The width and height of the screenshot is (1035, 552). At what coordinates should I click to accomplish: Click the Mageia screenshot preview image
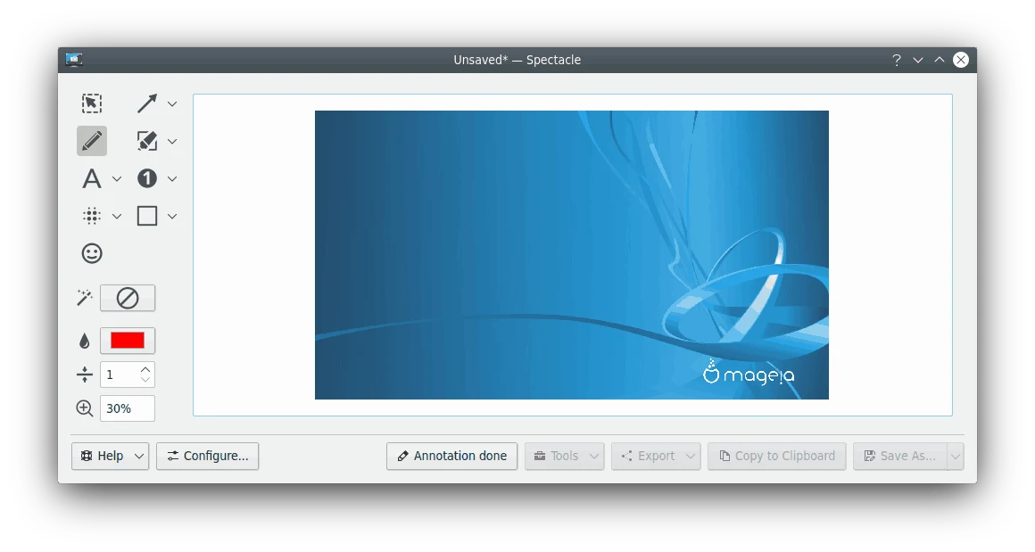point(572,254)
